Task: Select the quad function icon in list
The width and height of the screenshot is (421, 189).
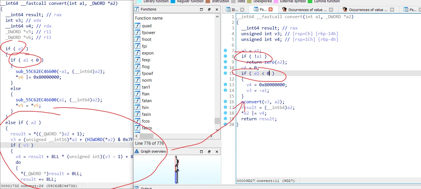Action: [137, 26]
